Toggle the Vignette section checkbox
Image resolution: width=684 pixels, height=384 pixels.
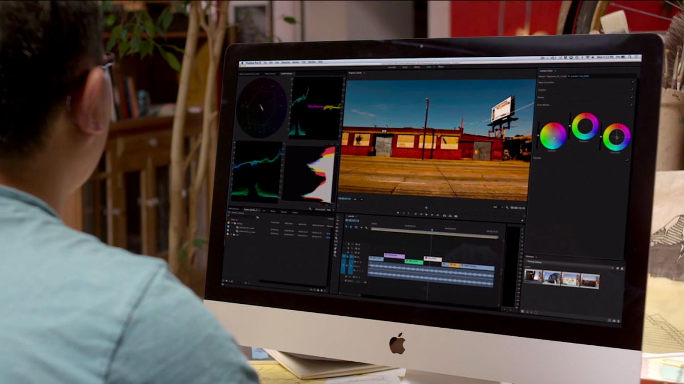pos(627,160)
